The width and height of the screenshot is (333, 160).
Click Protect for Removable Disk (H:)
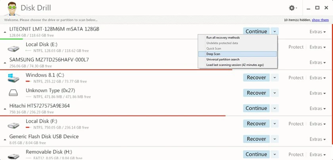[296, 154]
